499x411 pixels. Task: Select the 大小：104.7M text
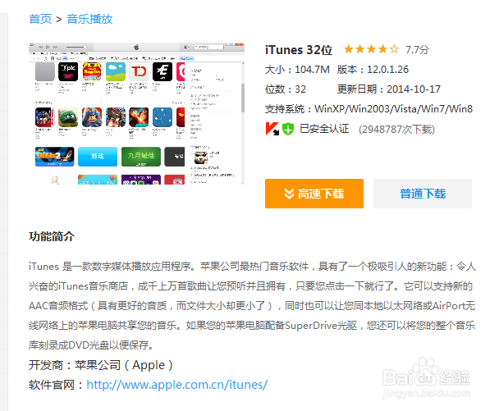tap(297, 70)
